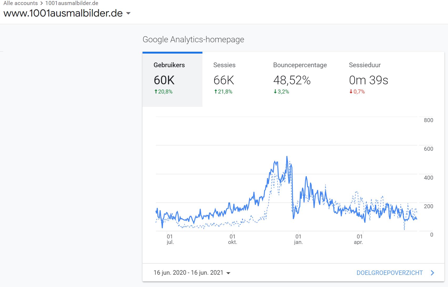Click the 01 jul. axis label
Screen dimensions: 448x287
(x=170, y=239)
